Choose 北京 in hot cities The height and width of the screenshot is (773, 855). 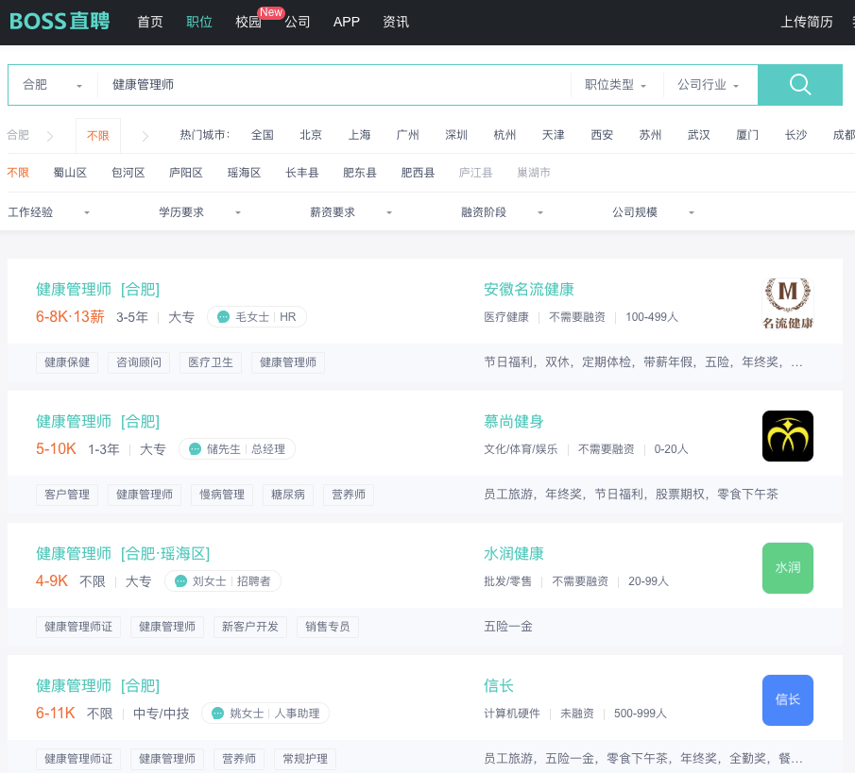311,135
